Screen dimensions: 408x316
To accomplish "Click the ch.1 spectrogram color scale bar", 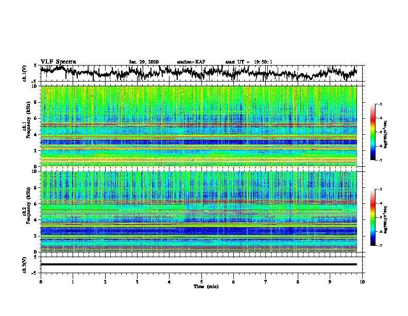I will pos(372,132).
